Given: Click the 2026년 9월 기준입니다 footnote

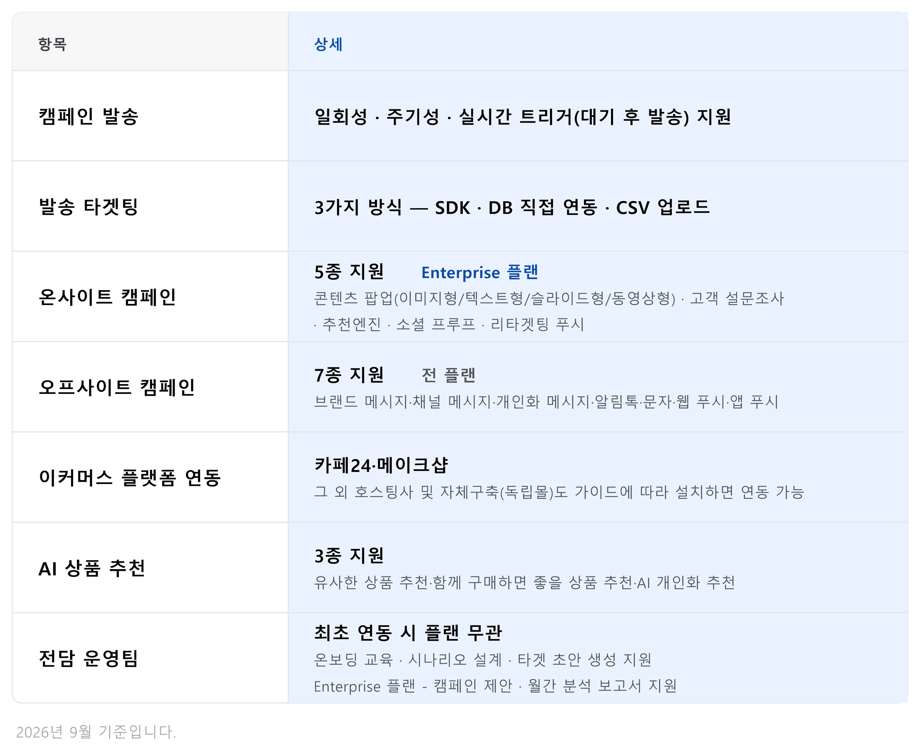Looking at the screenshot, I should (x=96, y=732).
